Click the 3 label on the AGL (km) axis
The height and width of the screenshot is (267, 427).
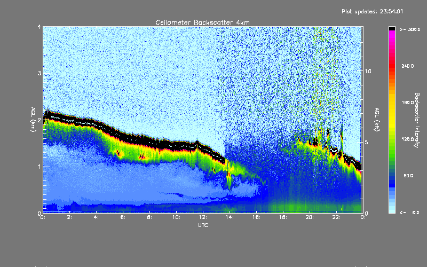point(39,73)
